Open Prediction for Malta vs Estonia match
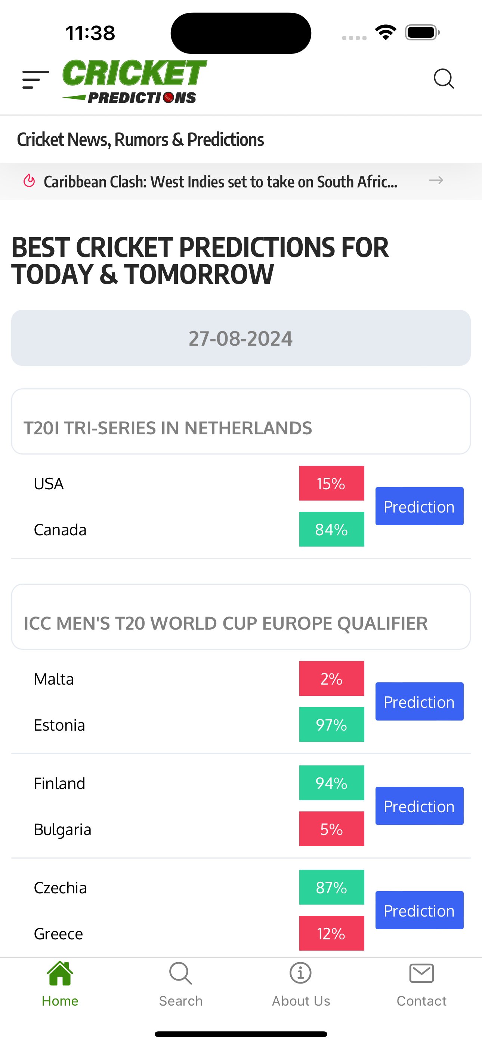Image resolution: width=482 pixels, height=1046 pixels. [419, 702]
